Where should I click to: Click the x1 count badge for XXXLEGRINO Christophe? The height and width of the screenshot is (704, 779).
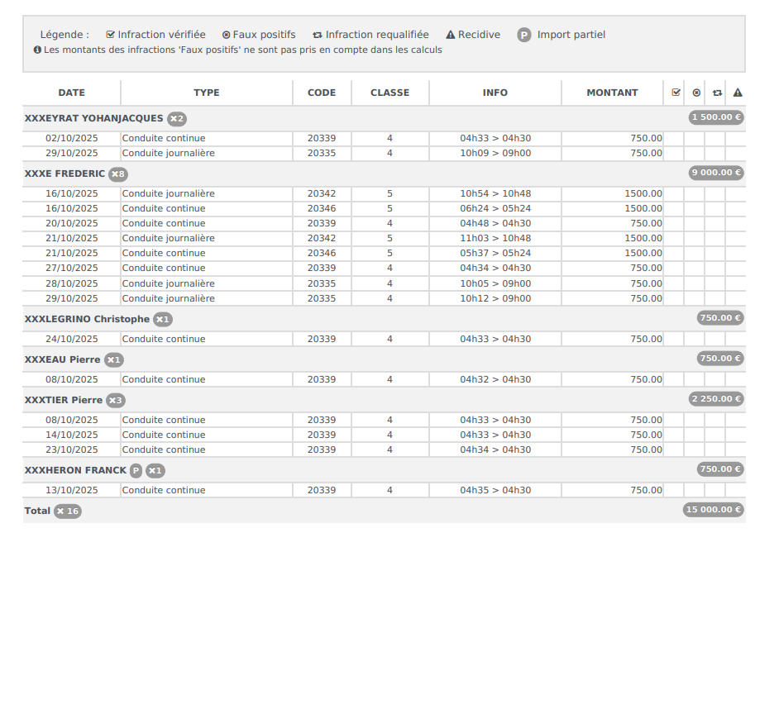click(163, 320)
